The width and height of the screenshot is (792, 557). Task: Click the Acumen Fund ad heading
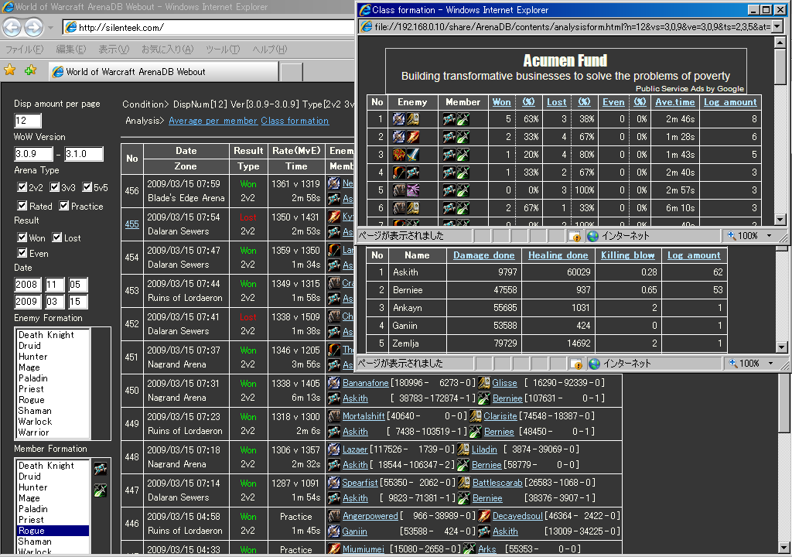click(x=565, y=60)
